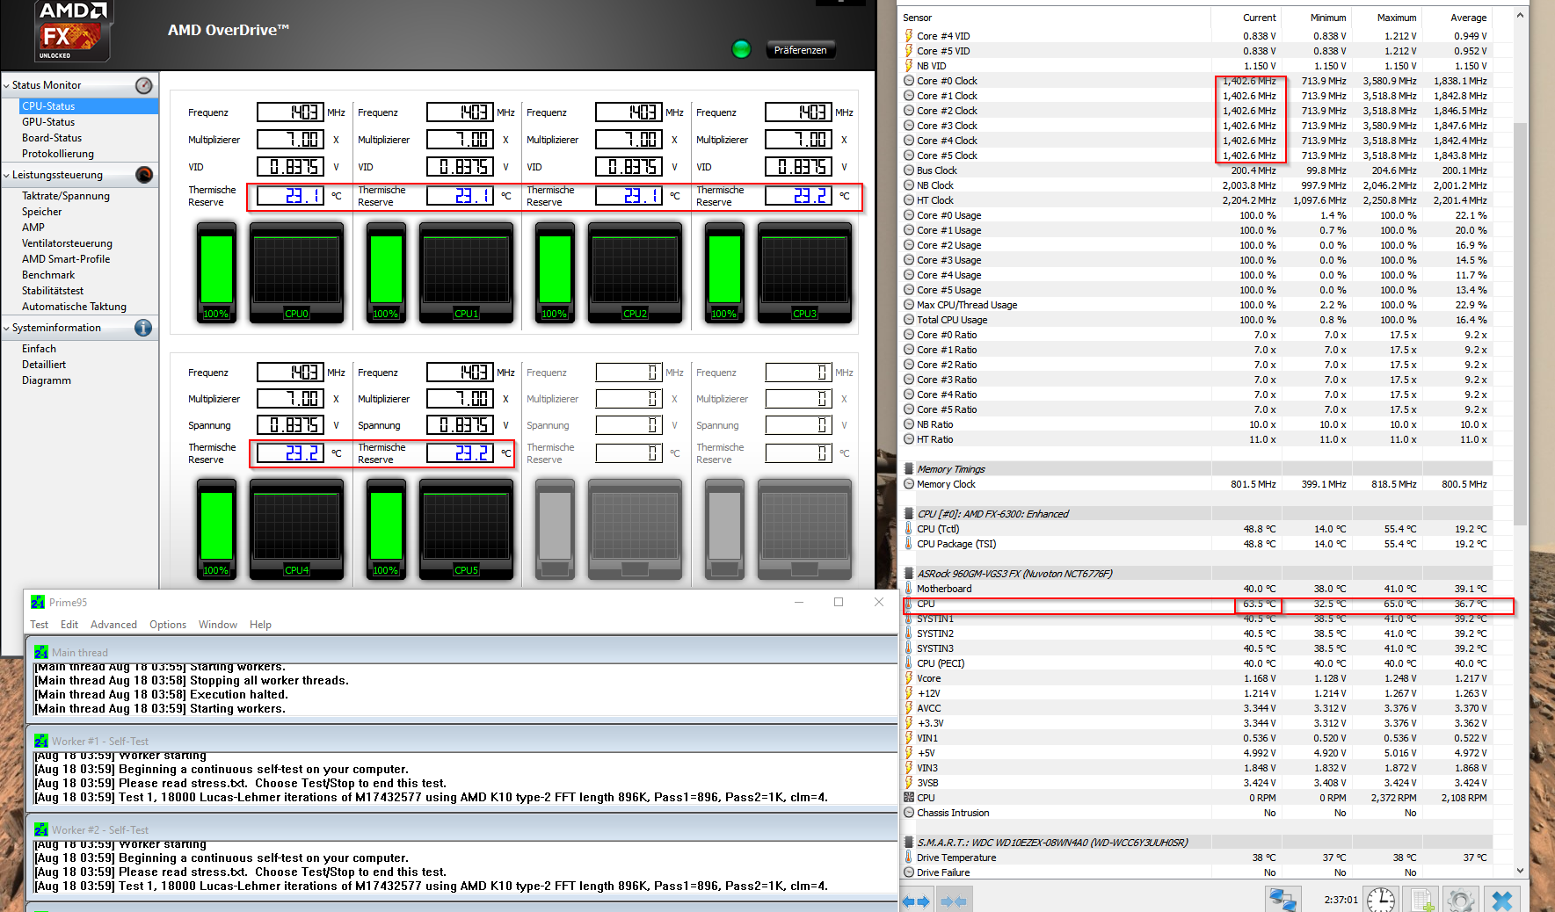Open the Window menu in Prime95
The height and width of the screenshot is (912, 1555).
pos(218,625)
